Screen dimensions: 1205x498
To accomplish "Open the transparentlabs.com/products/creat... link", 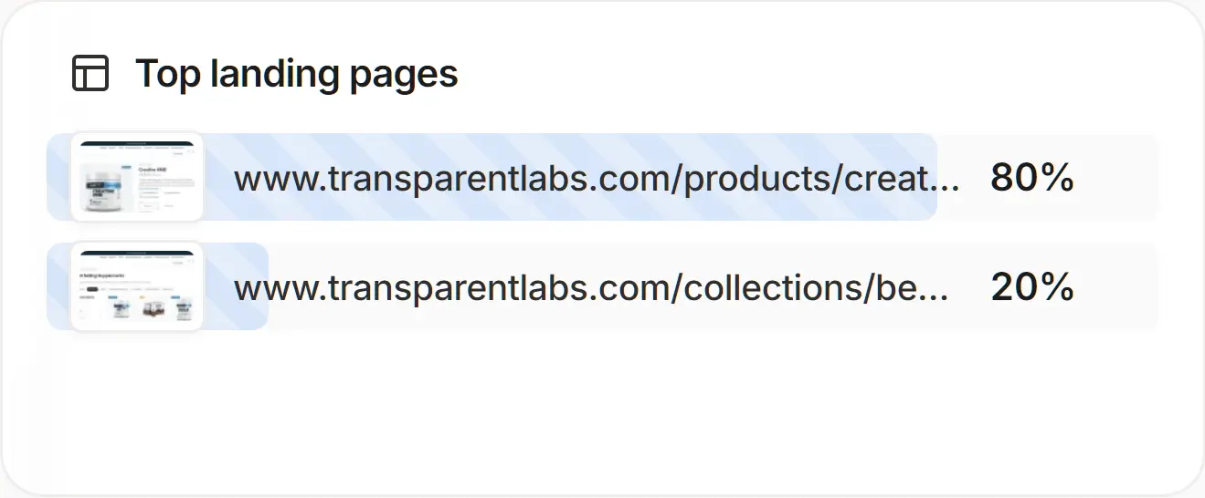I will click(x=597, y=179).
